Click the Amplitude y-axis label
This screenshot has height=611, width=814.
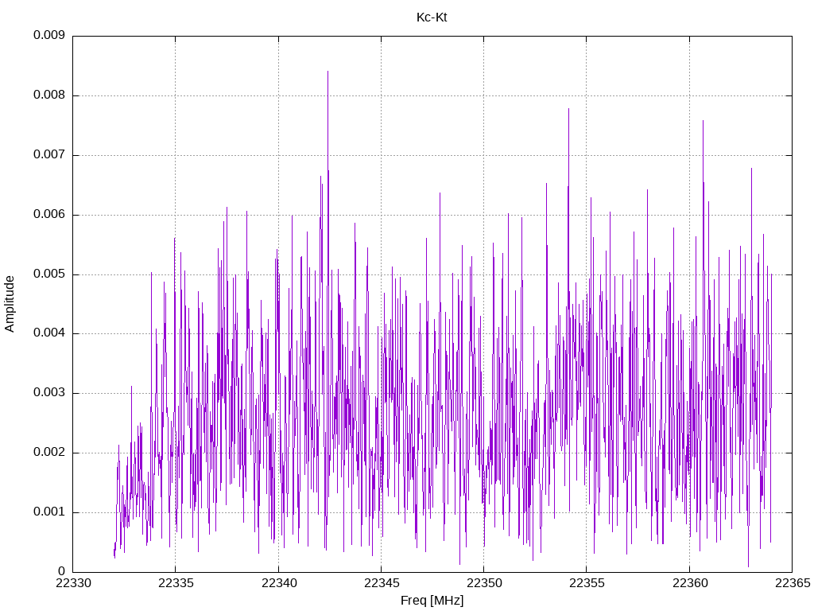click(10, 304)
